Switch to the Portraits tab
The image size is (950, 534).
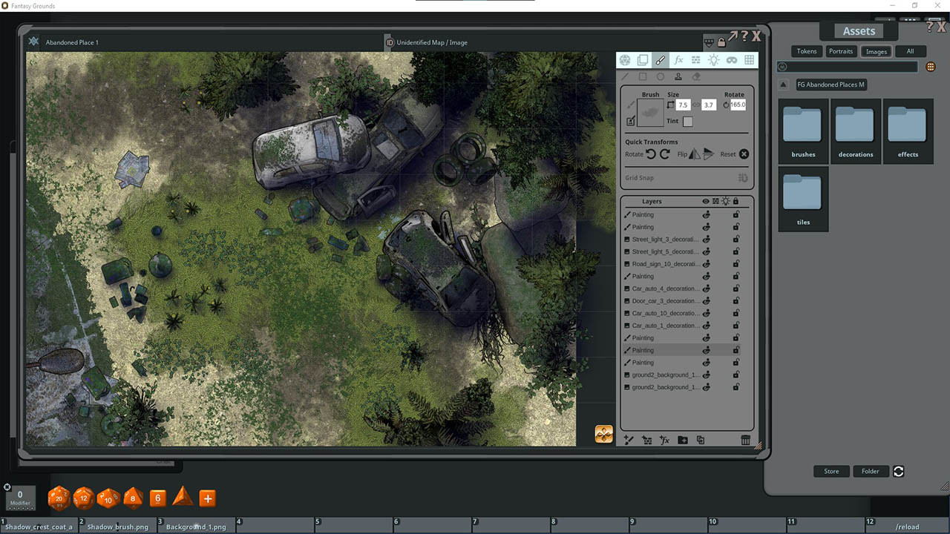point(841,51)
